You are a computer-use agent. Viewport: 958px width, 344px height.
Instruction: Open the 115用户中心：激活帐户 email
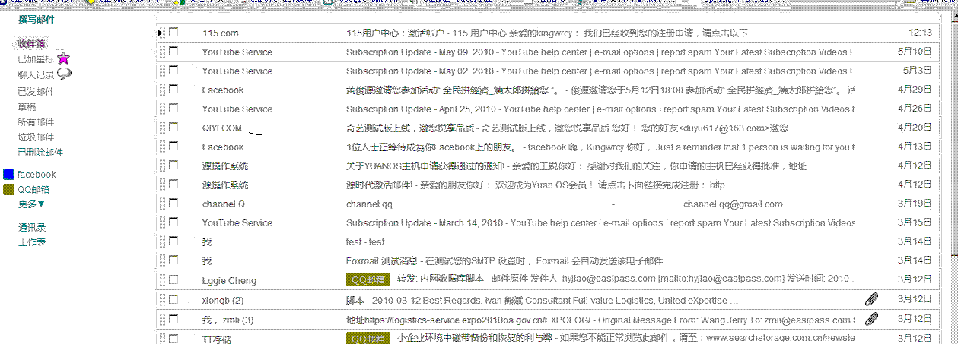[x=552, y=33]
